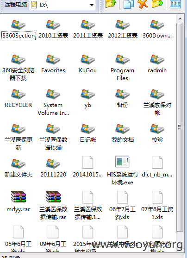Select the 360Down... folder icon
187x258 pixels.
(157, 25)
